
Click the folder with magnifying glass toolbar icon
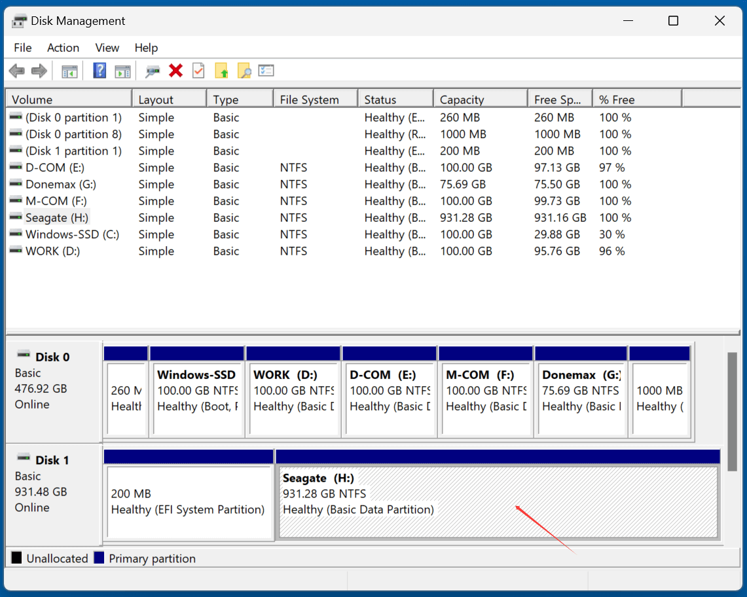click(243, 71)
